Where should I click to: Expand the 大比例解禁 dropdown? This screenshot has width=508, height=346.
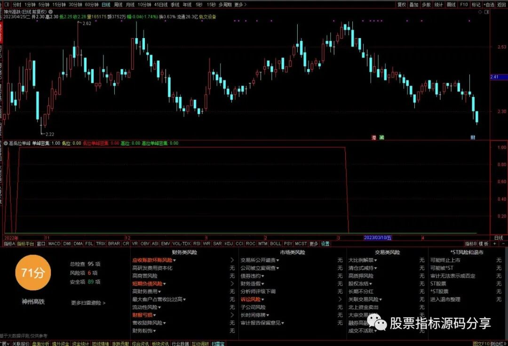click(x=375, y=260)
